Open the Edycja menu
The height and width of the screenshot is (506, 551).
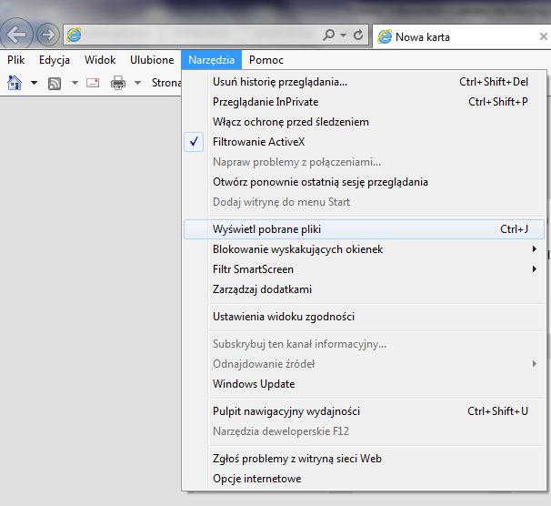[55, 60]
